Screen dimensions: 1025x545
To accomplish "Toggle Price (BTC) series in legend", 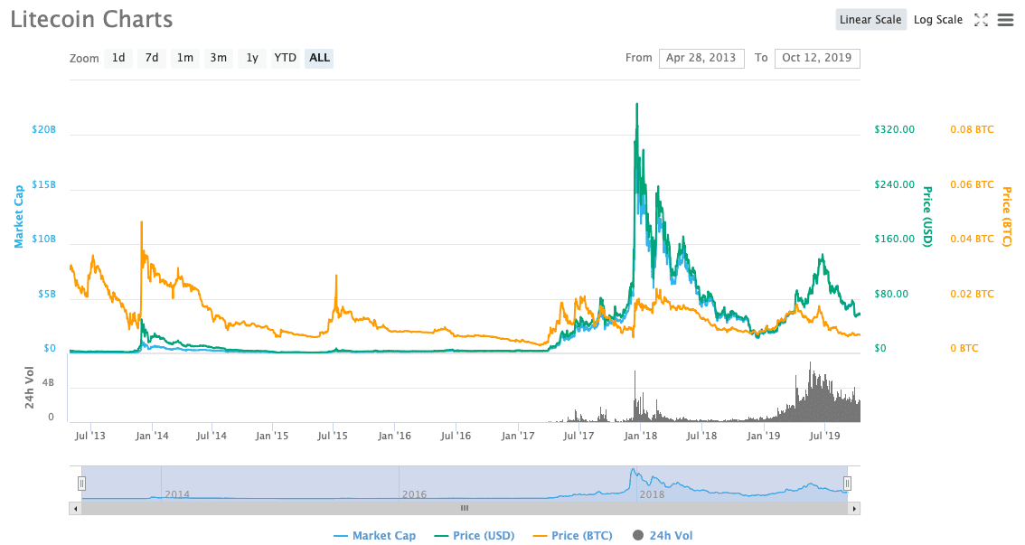I will coord(573,535).
